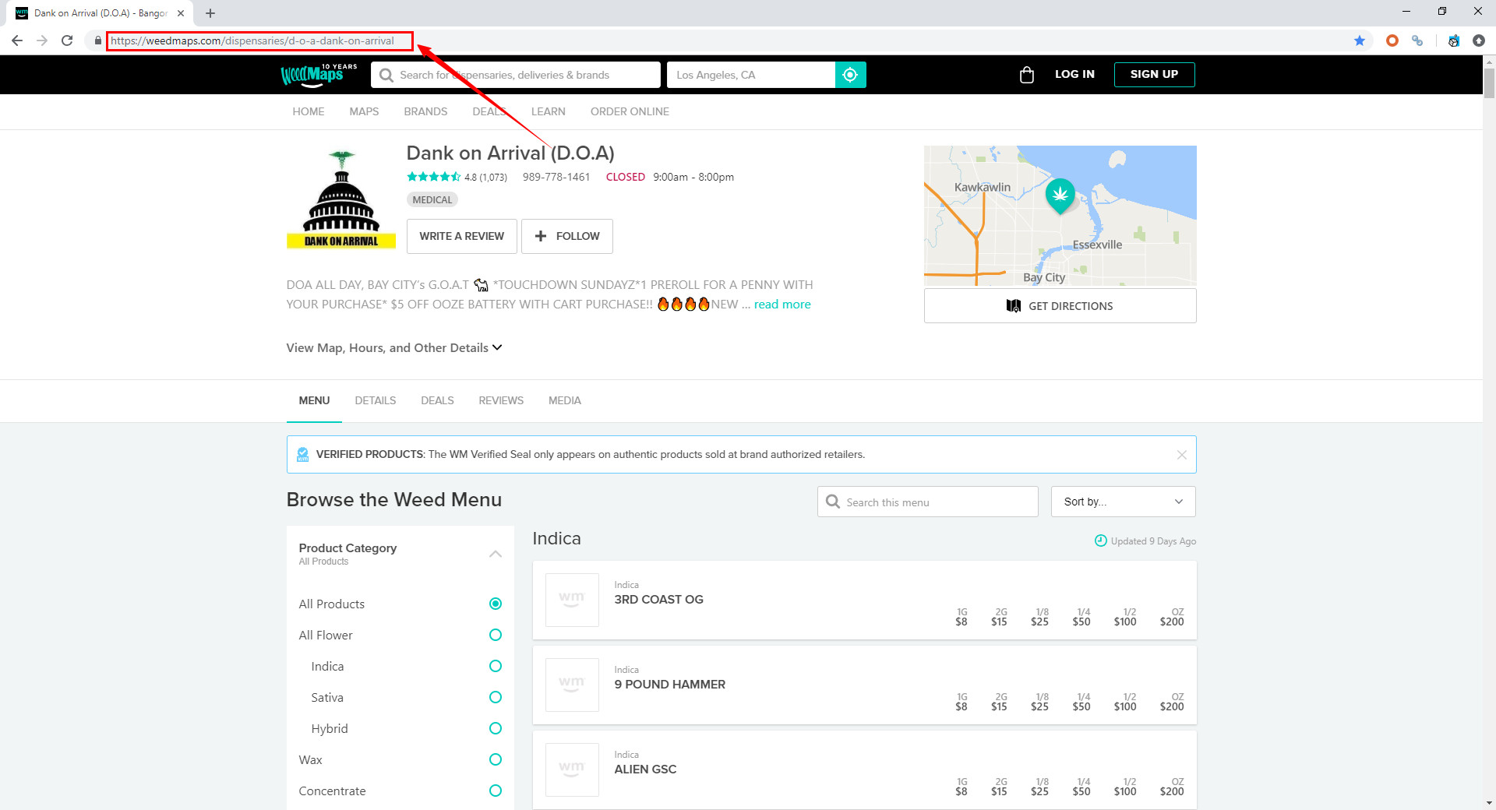Click the cannabis leaf map pin
The image size is (1496, 810).
1060,196
